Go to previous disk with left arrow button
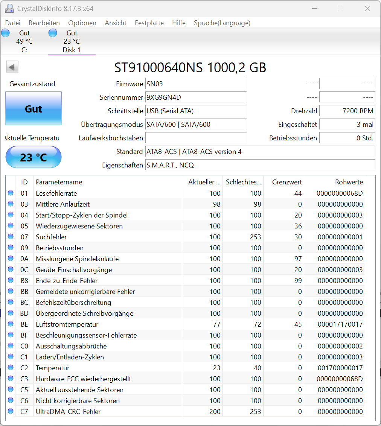The width and height of the screenshot is (381, 426). point(12,67)
